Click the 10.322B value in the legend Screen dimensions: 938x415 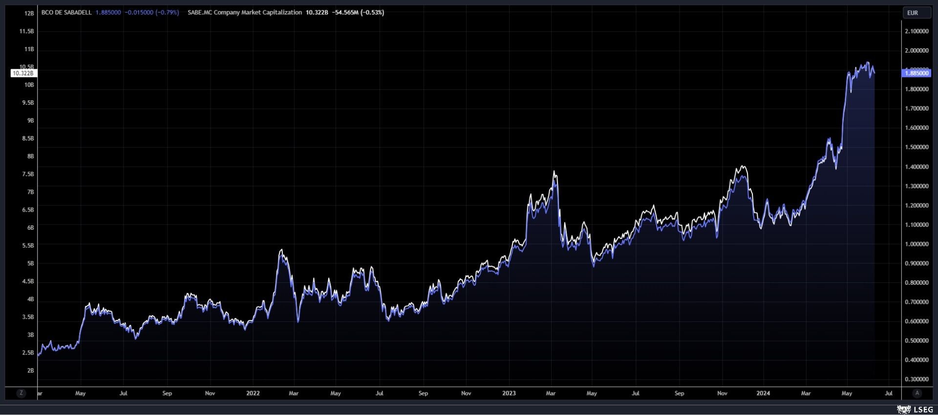coord(317,13)
